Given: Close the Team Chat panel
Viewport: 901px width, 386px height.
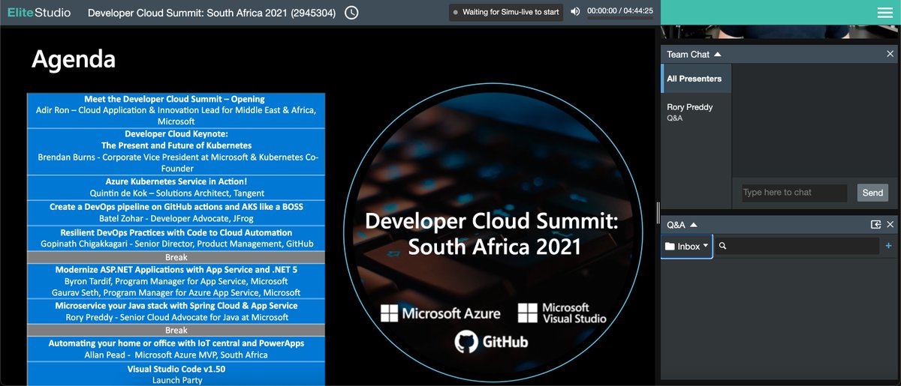Looking at the screenshot, I should pyautogui.click(x=890, y=54).
